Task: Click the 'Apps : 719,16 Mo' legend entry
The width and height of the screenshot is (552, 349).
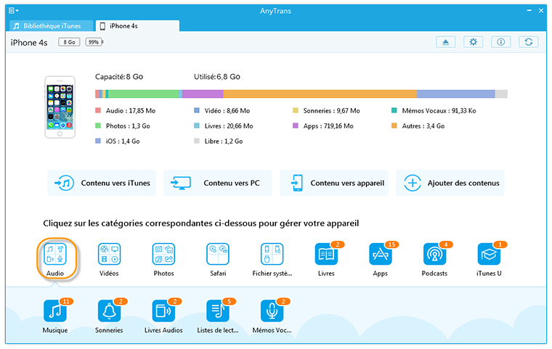Action: (x=323, y=126)
